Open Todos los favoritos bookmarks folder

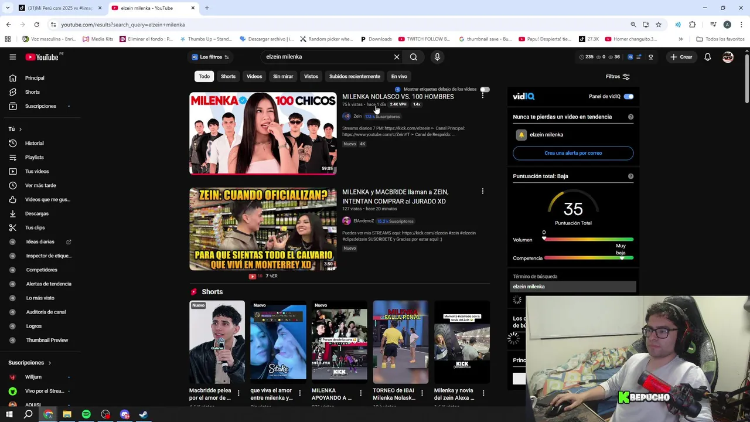tap(720, 39)
